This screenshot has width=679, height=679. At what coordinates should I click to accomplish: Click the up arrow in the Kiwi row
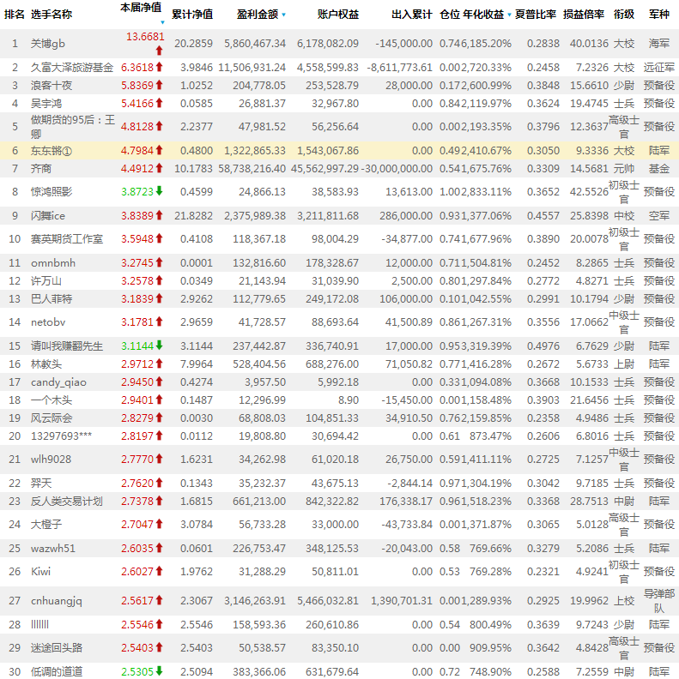[159, 571]
